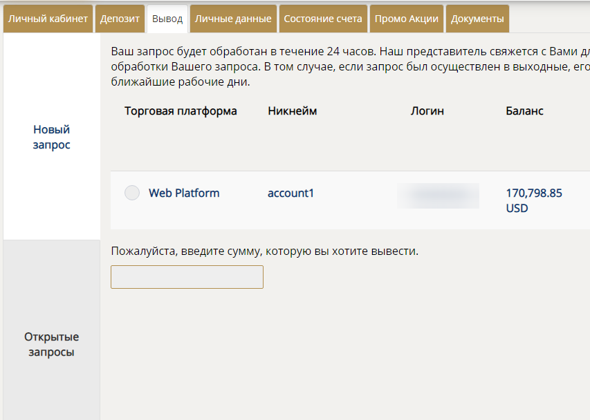Click the account1 nickname
The width and height of the screenshot is (590, 420).
coord(291,193)
